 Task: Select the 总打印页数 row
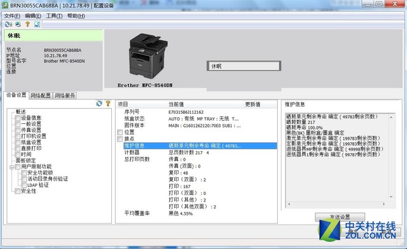pyautogui.click(x=137, y=159)
